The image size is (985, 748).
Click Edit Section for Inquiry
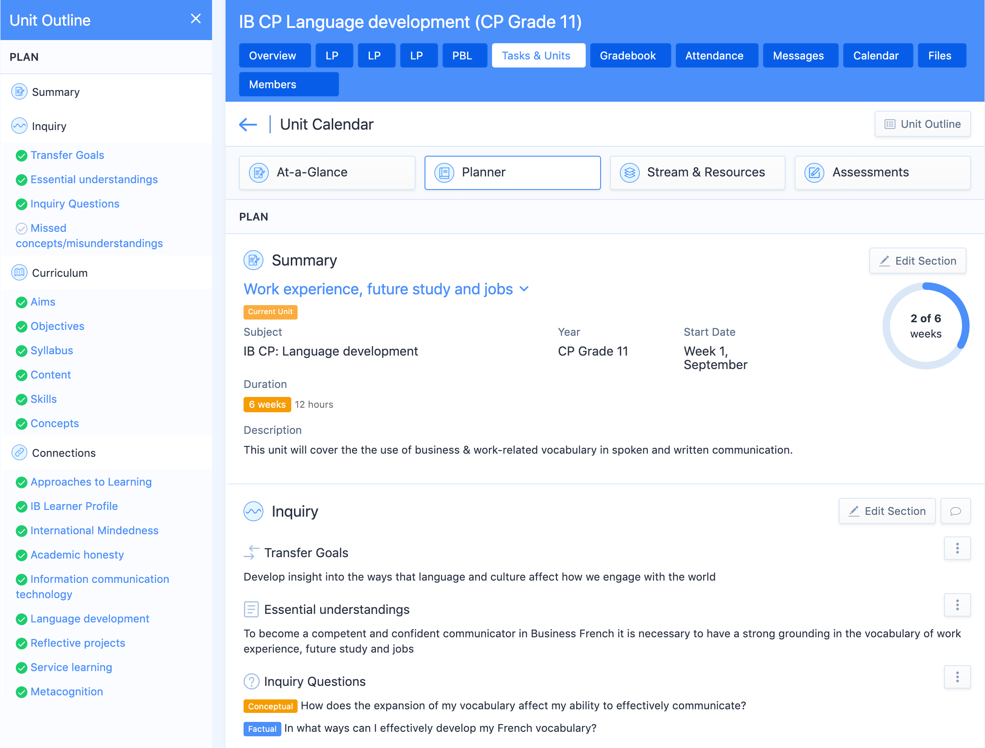click(887, 511)
